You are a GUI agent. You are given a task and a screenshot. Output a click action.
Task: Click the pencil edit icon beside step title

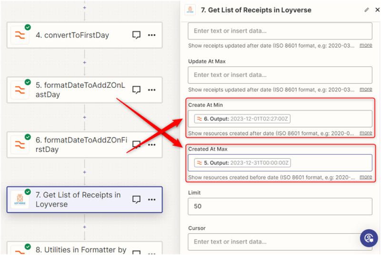coord(366,9)
